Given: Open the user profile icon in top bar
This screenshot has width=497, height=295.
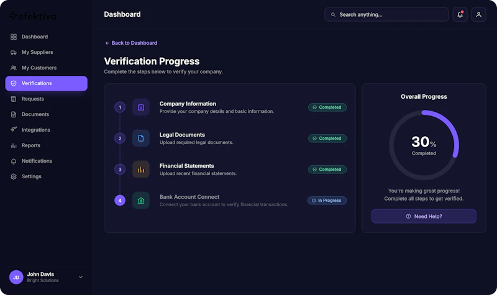Looking at the screenshot, I should coord(478,14).
